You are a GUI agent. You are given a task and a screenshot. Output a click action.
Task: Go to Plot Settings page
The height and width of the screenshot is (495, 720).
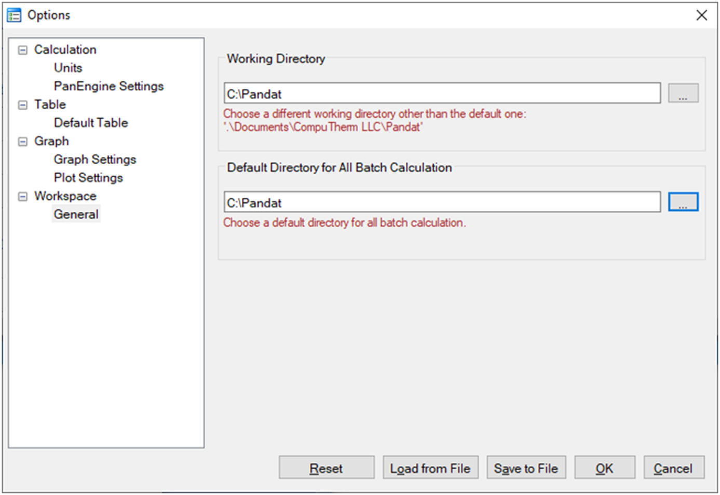coord(88,178)
